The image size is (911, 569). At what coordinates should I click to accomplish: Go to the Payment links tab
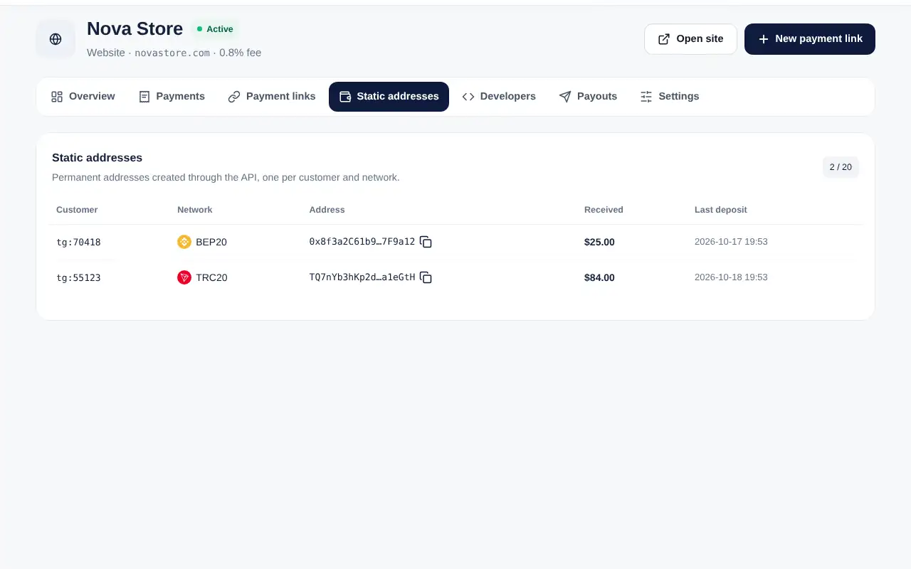pyautogui.click(x=272, y=97)
